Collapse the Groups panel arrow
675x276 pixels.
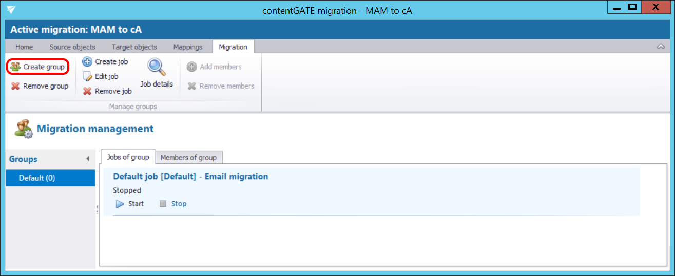tap(88, 159)
